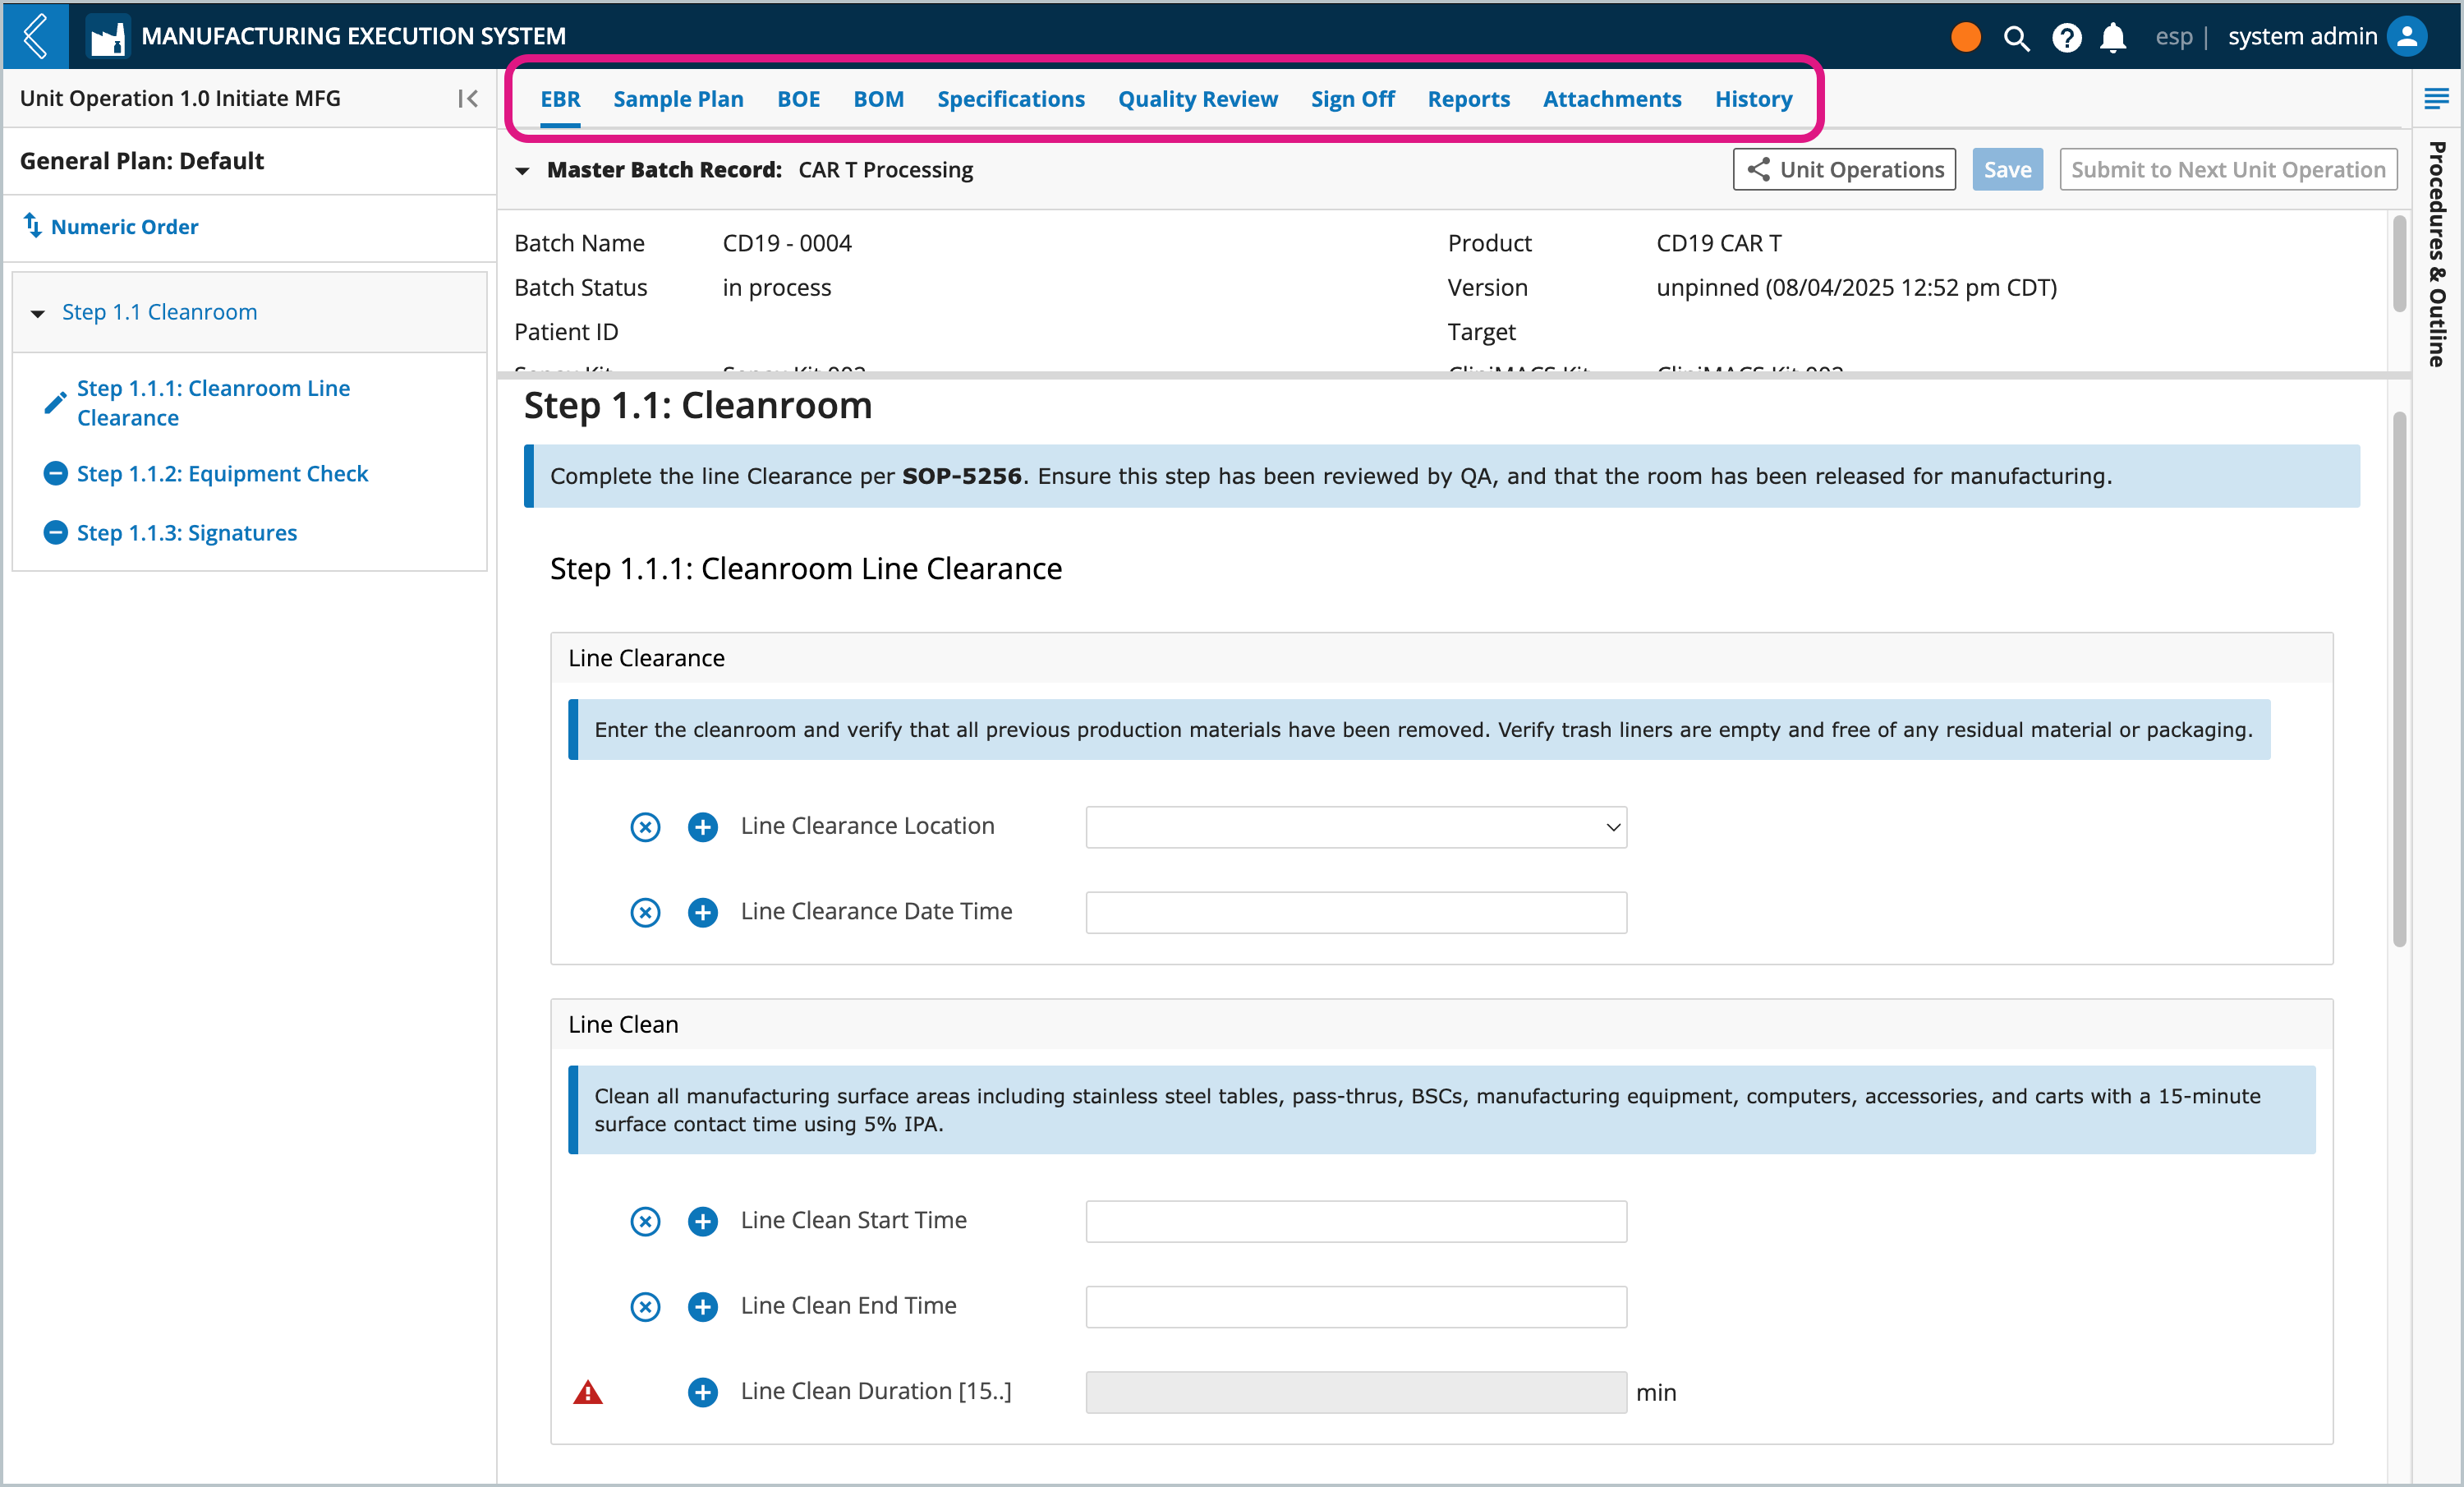The height and width of the screenshot is (1487, 2464).
Task: Click the Line Clearance Date Time field
Action: click(x=1356, y=912)
